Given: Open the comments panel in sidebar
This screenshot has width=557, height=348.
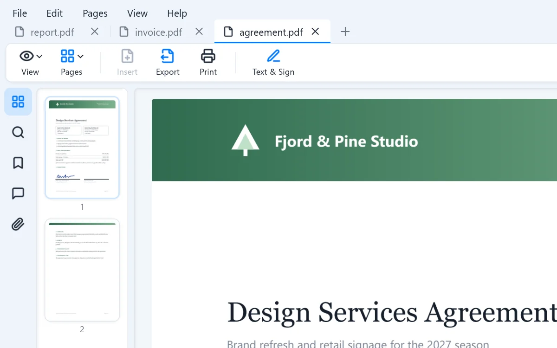Looking at the screenshot, I should coord(18,193).
